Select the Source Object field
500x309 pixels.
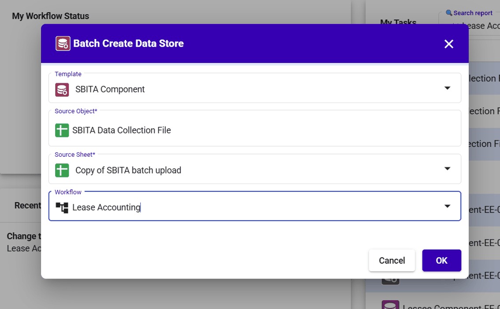(x=255, y=128)
